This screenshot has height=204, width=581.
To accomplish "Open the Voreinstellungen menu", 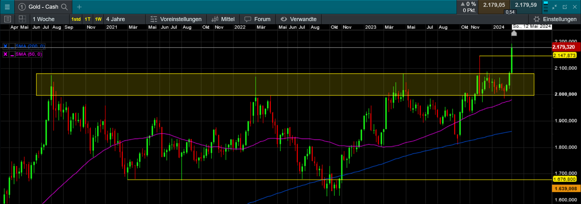I will point(176,19).
